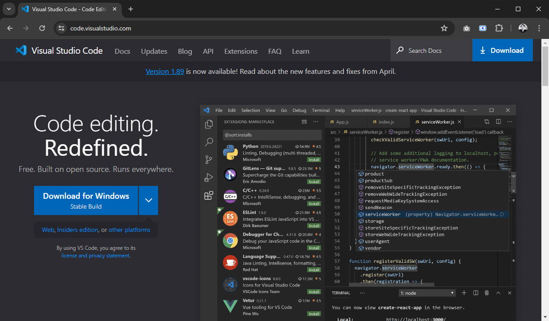Click the maximize terminal panel chevron
549x321 pixels.
tap(498, 293)
